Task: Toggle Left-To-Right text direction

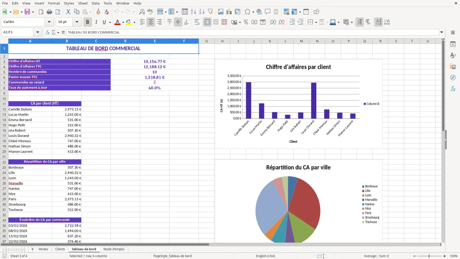Action: (x=360, y=22)
